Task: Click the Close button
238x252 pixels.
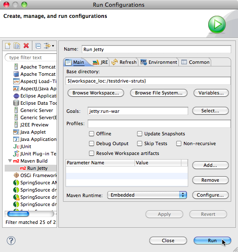Action: pyautogui.click(x=168, y=241)
